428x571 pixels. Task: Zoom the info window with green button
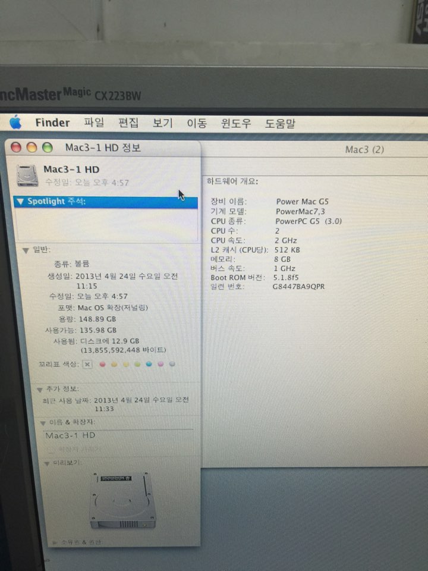(x=47, y=148)
